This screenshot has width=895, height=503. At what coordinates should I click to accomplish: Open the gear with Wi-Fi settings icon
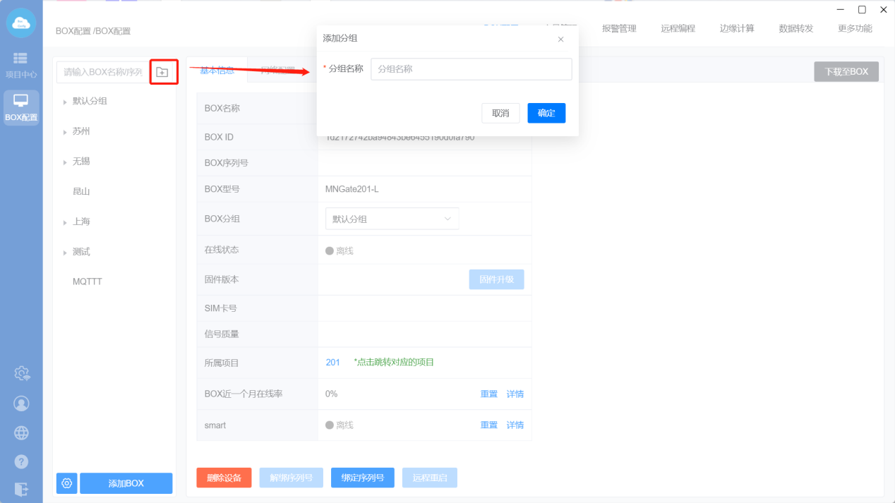(22, 373)
